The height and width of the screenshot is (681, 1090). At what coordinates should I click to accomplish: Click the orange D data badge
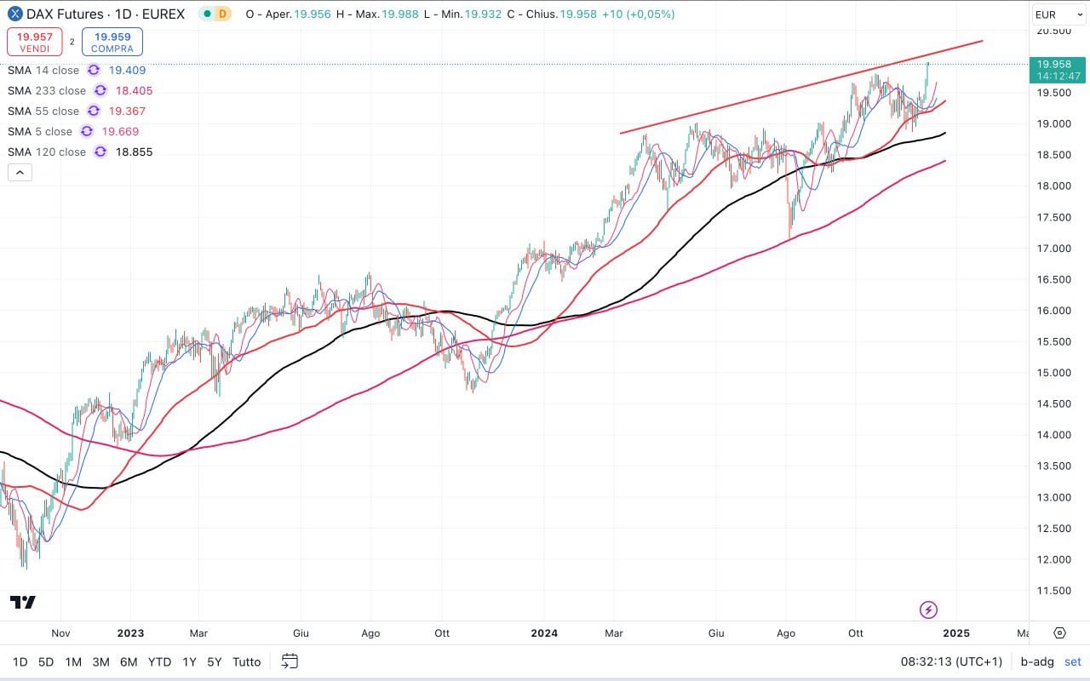pyautogui.click(x=222, y=14)
